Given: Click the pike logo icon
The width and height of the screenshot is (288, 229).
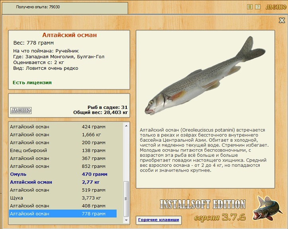Looking at the screenshot, I should tap(268, 208).
